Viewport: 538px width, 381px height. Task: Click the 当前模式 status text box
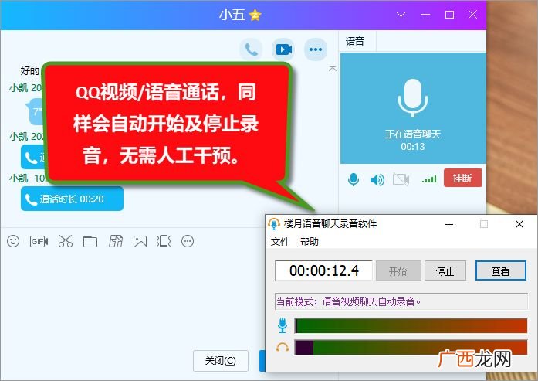tap(401, 301)
